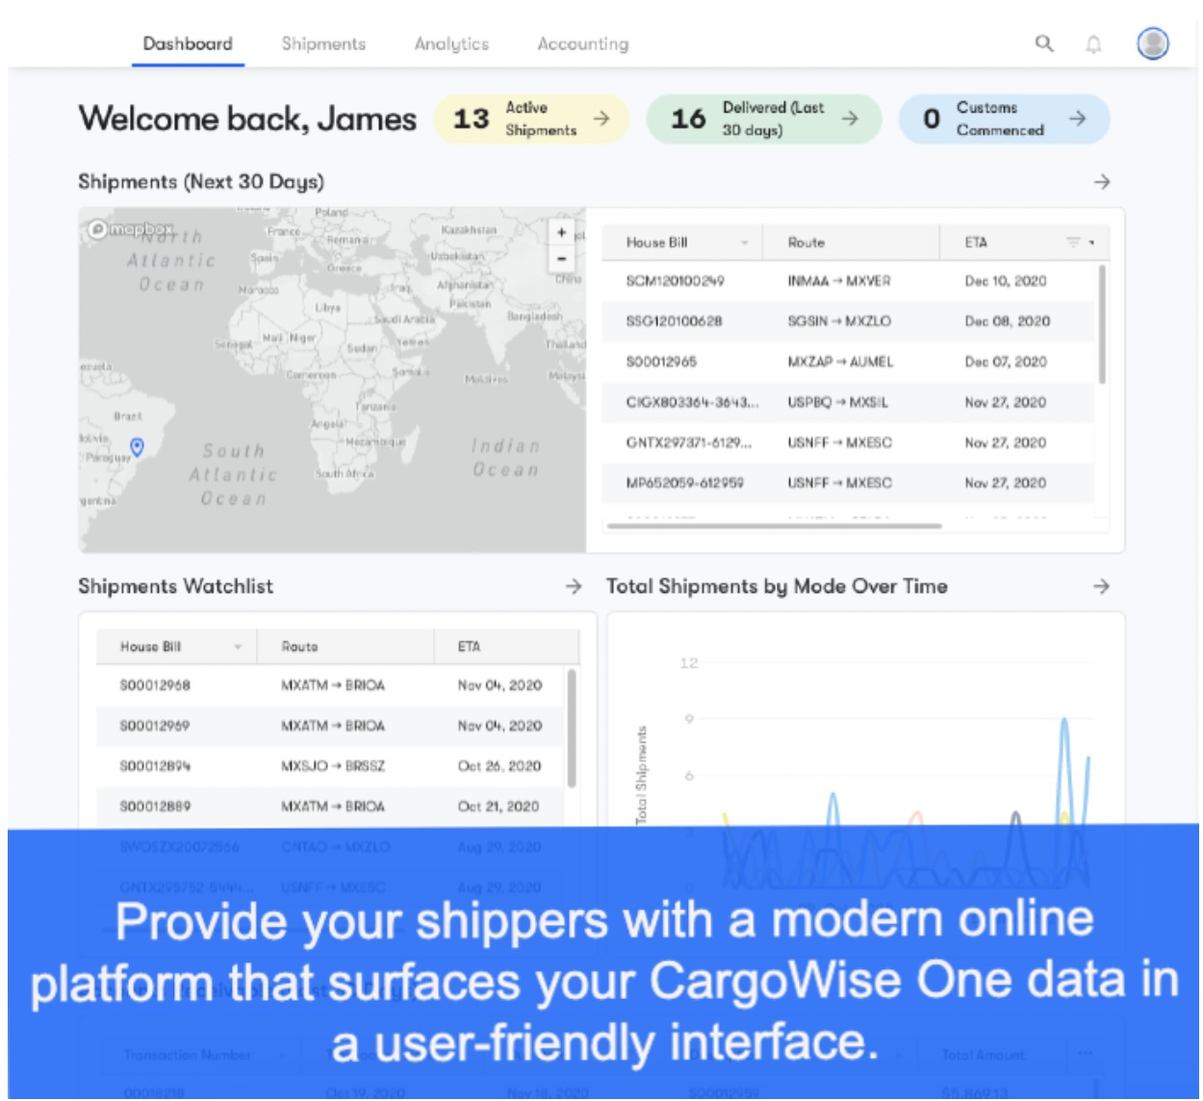Click the Route header in the shipments table
1203x1101 pixels.
(806, 243)
